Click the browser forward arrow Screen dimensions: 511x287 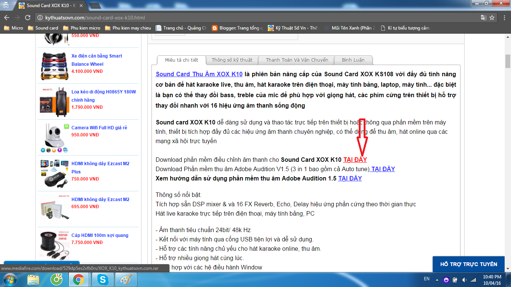click(17, 18)
